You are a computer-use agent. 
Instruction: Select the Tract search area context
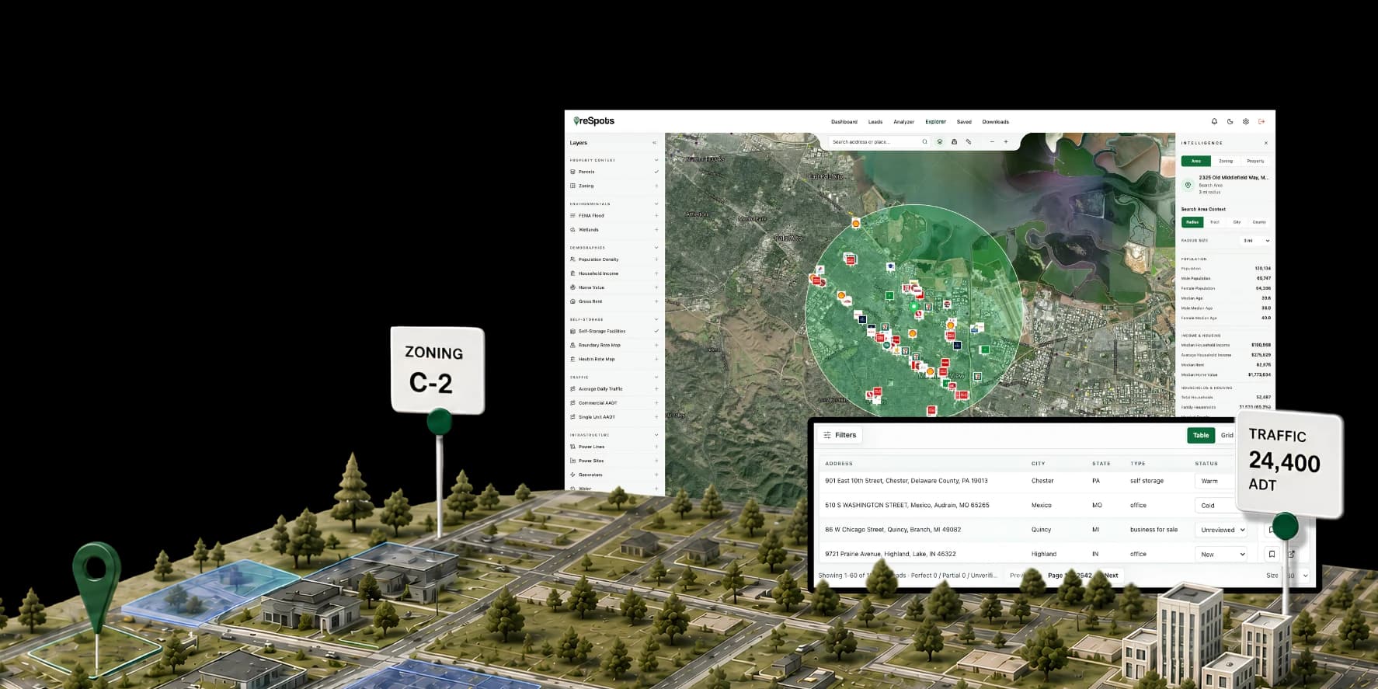1215,222
